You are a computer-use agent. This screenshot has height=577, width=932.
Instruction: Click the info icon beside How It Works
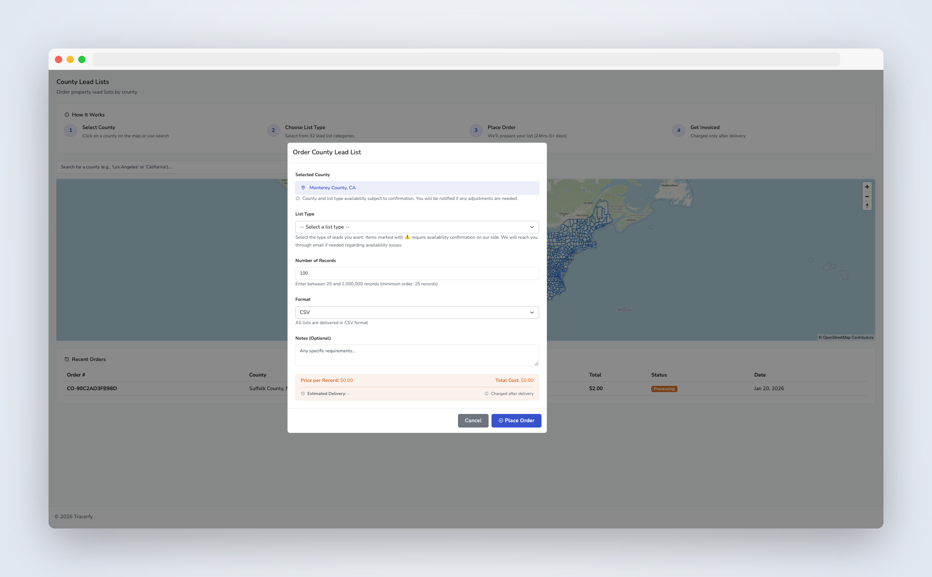(x=67, y=115)
